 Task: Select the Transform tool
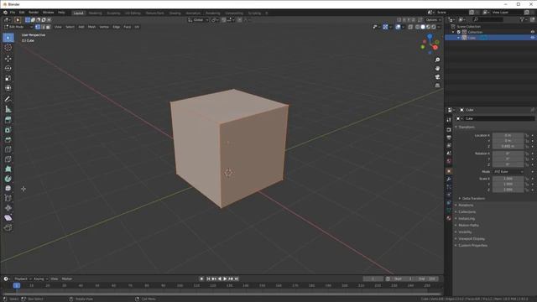pyautogui.click(x=8, y=88)
